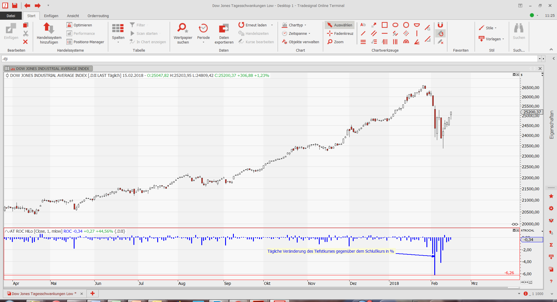This screenshot has height=302, width=557.
Task: Click the Sigma icon in right sidebar
Action: 551,245
